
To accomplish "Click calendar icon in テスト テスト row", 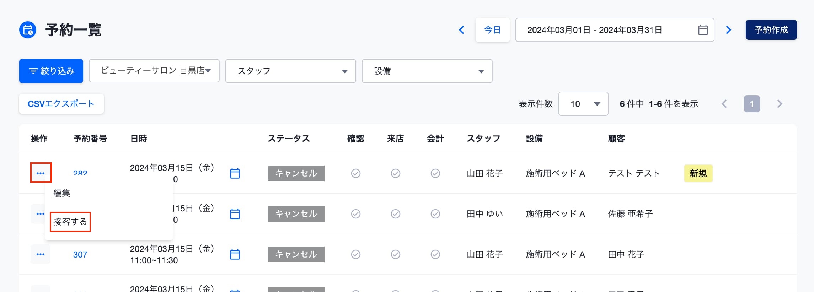I will pos(235,173).
